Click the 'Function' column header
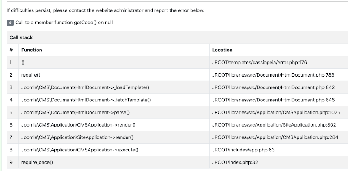 [x=31, y=50]
